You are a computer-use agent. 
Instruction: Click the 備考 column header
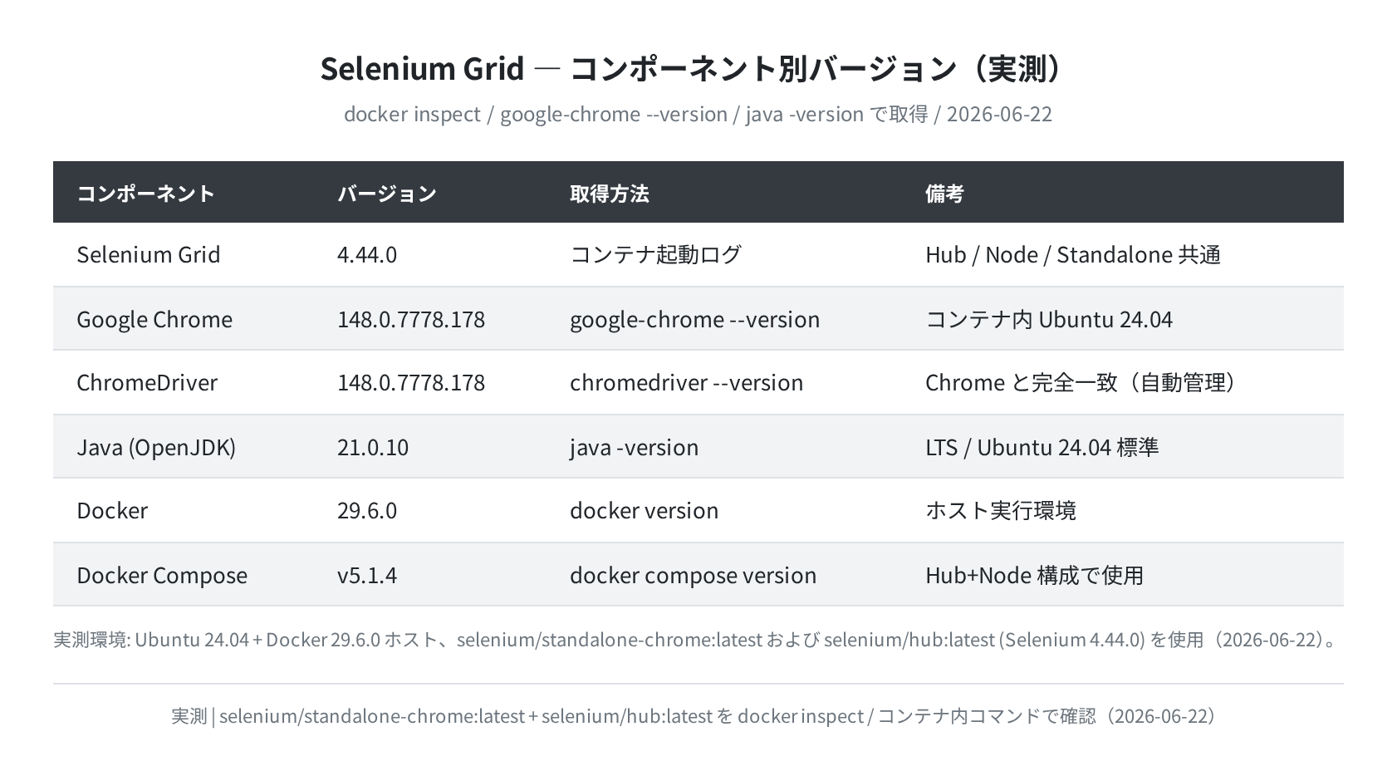[x=944, y=194]
